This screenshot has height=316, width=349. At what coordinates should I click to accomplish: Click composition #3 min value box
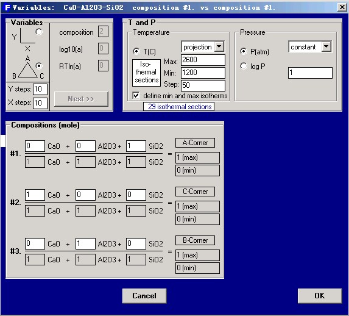pos(197,268)
